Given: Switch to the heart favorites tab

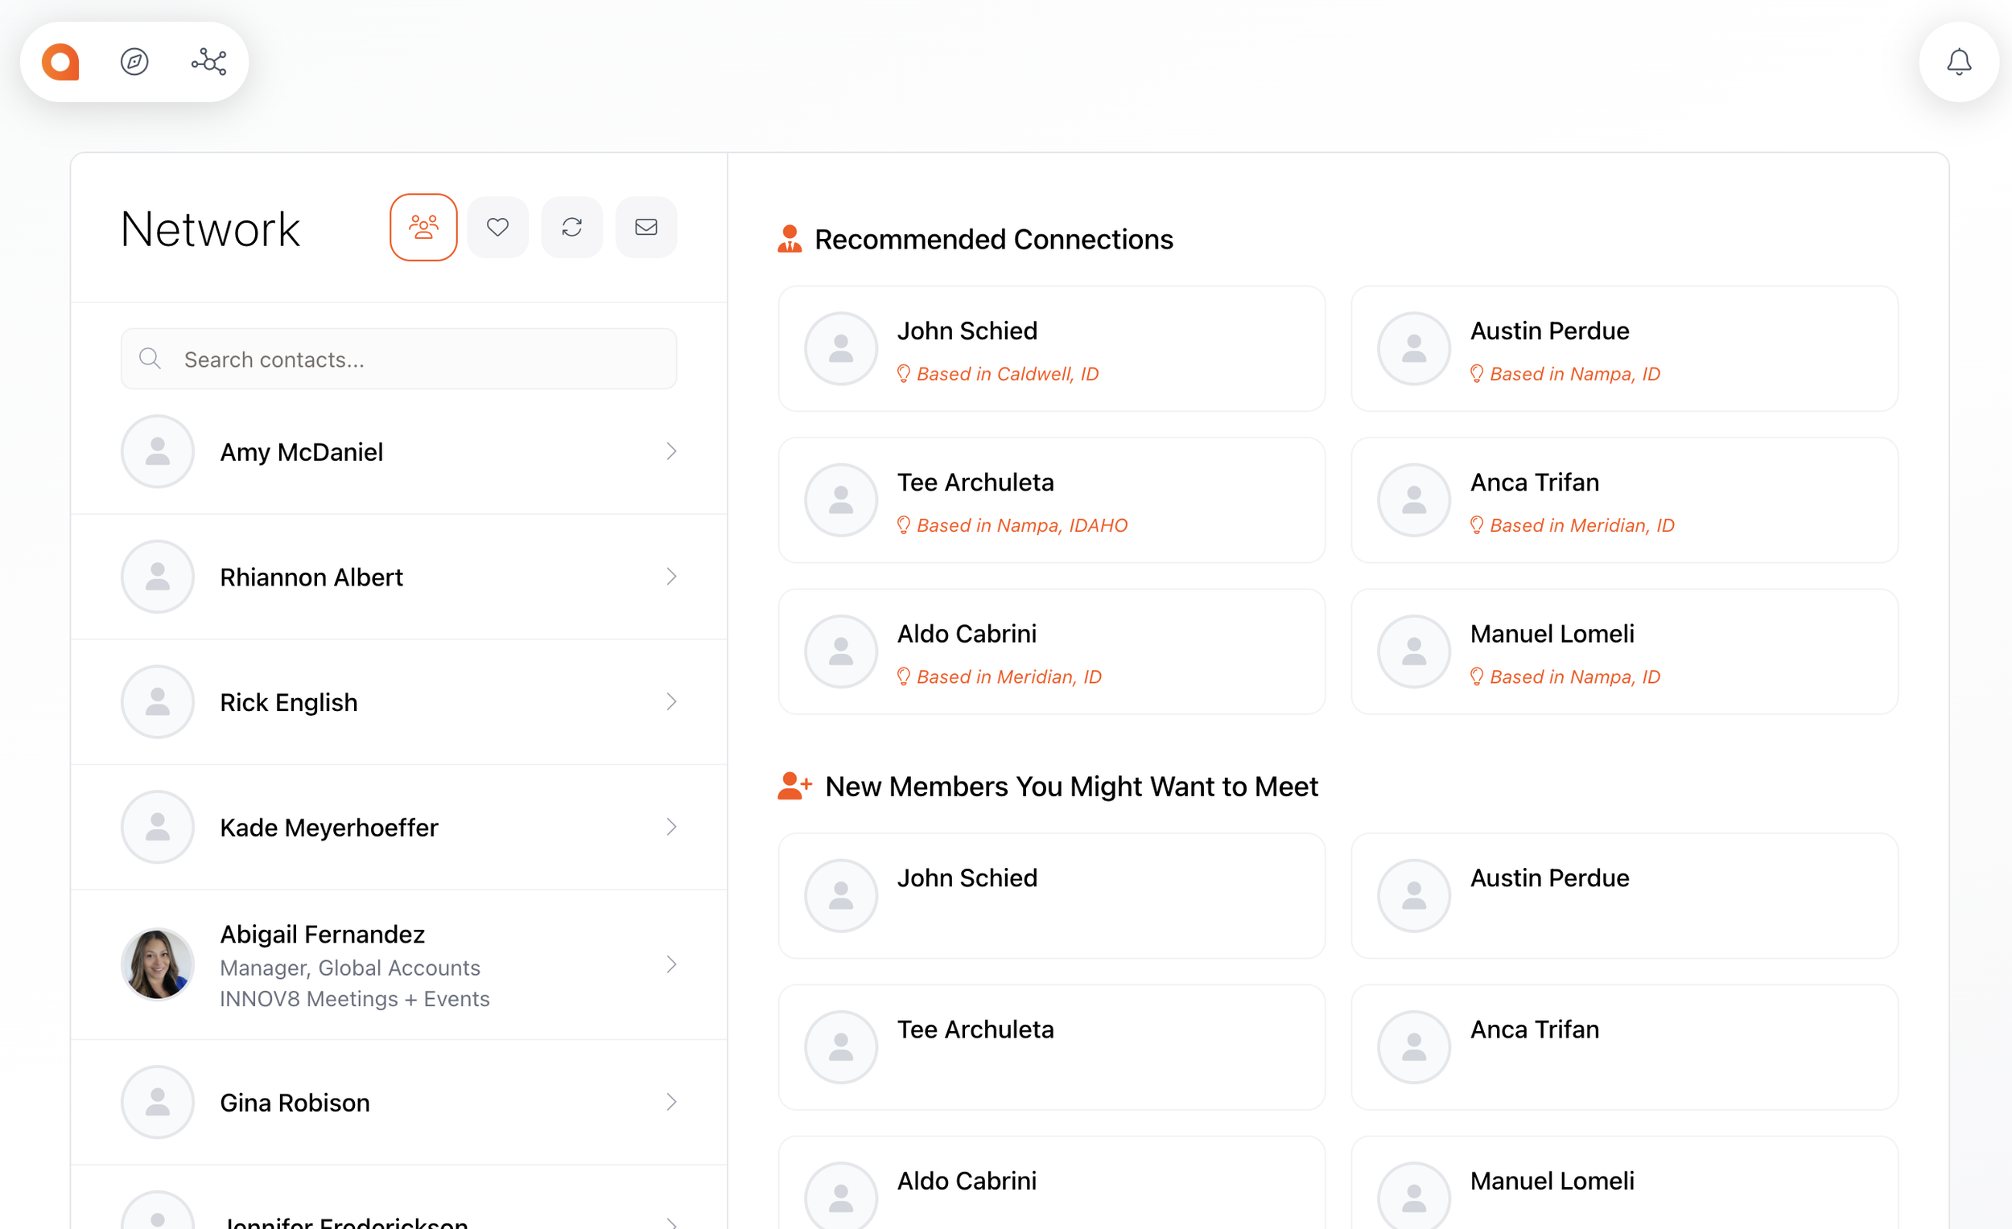Looking at the screenshot, I should pyautogui.click(x=497, y=227).
